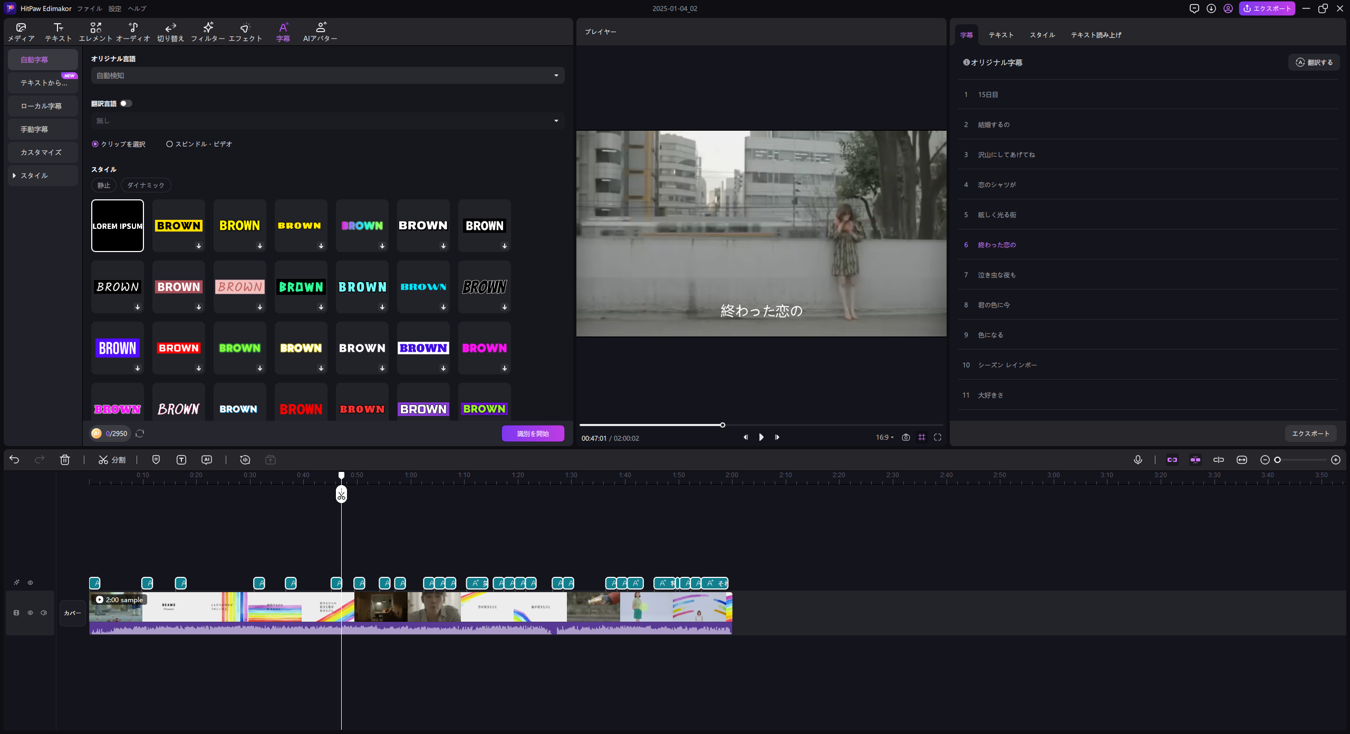Image resolution: width=1350 pixels, height=734 pixels.
Task: Click the trash delete icon in timeline toolbar
Action: (x=65, y=460)
